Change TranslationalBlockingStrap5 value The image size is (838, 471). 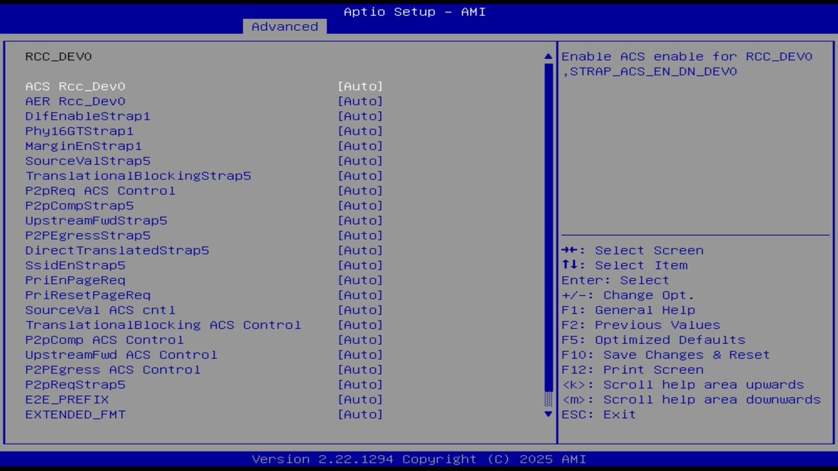tap(138, 175)
